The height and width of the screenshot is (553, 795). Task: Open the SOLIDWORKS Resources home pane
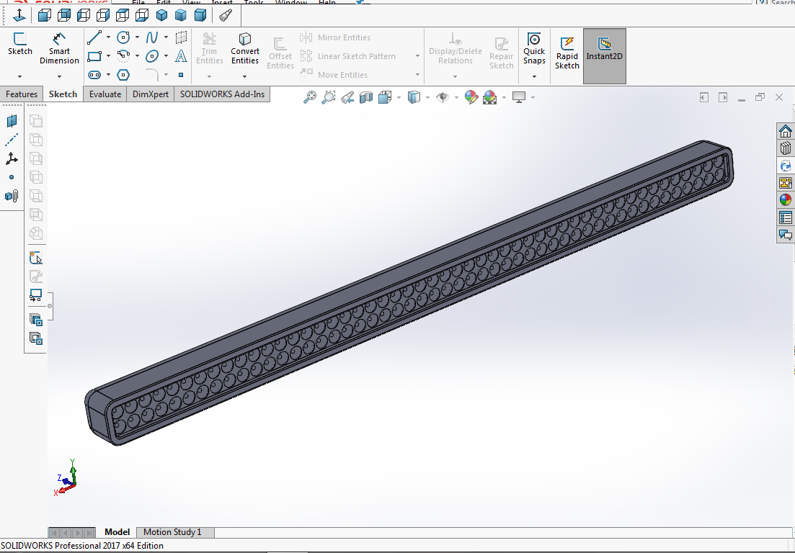pos(786,131)
